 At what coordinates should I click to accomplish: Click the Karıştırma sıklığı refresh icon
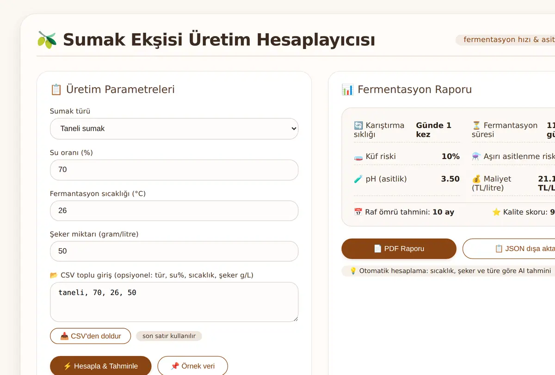click(x=358, y=125)
